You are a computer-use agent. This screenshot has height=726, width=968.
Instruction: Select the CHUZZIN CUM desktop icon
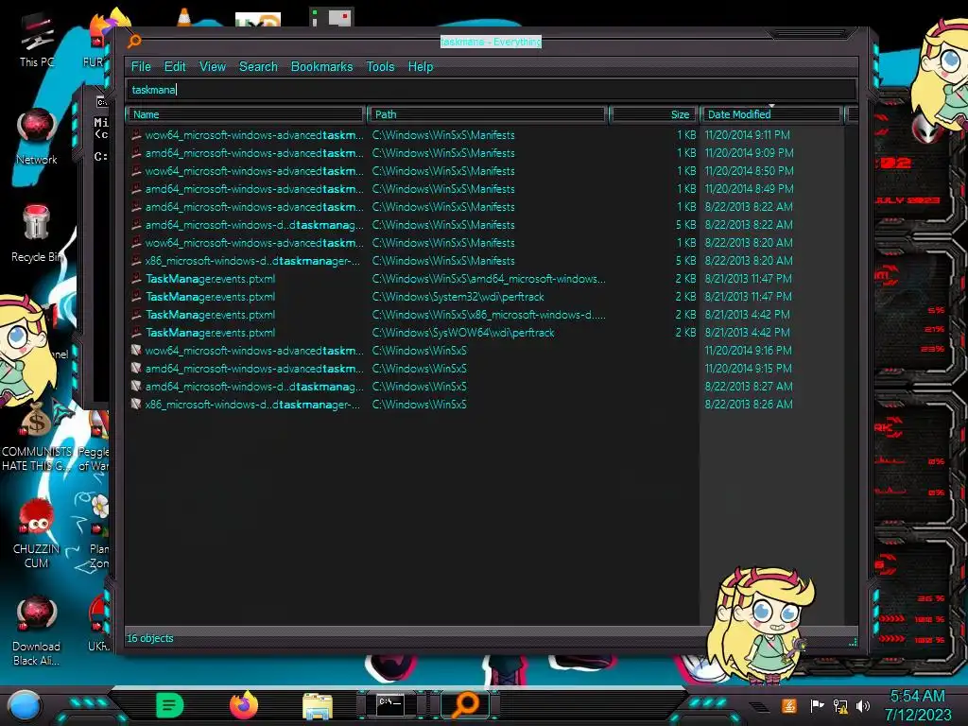pos(37,533)
